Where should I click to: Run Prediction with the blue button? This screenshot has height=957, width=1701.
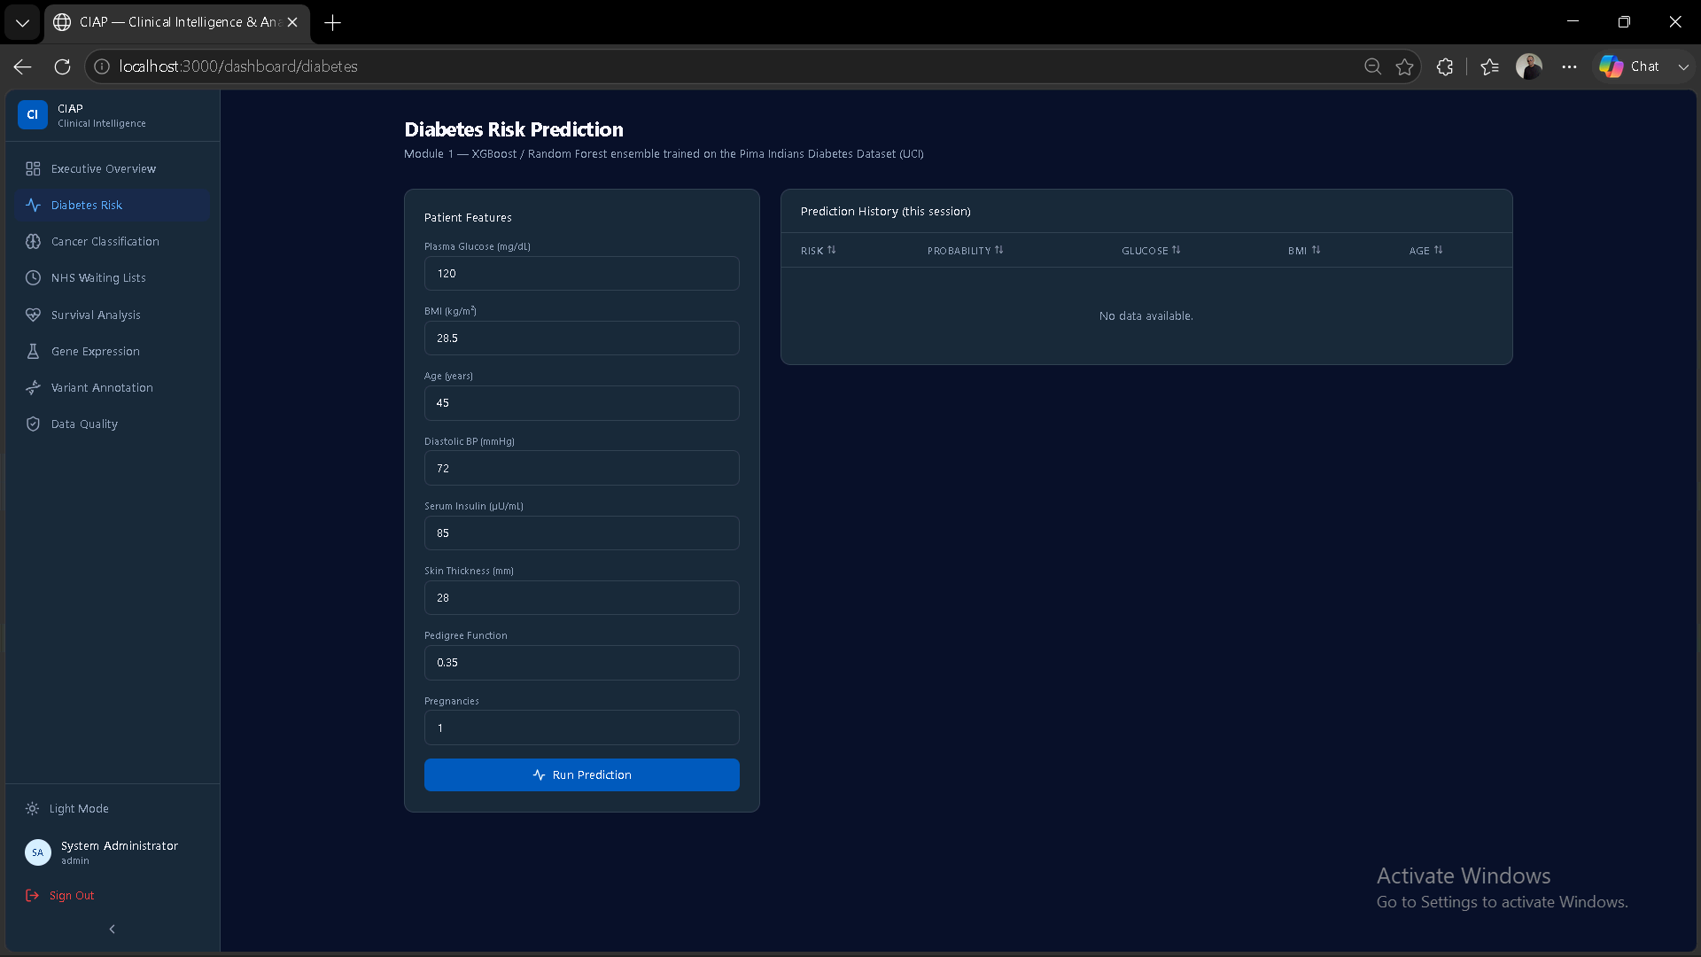(x=582, y=774)
